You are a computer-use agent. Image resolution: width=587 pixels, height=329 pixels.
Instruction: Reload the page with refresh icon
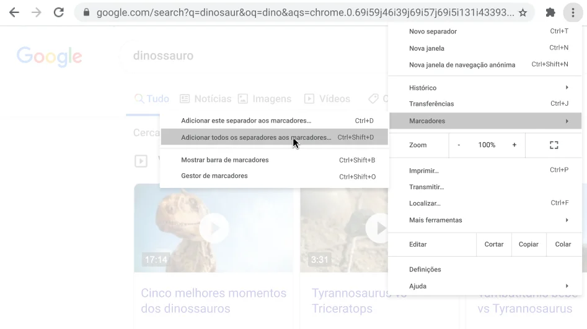point(59,12)
